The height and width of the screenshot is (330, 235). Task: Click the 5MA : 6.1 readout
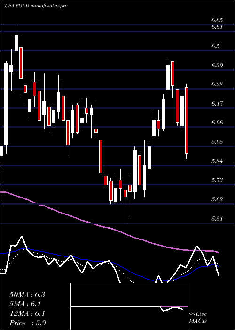[x=25, y=304]
